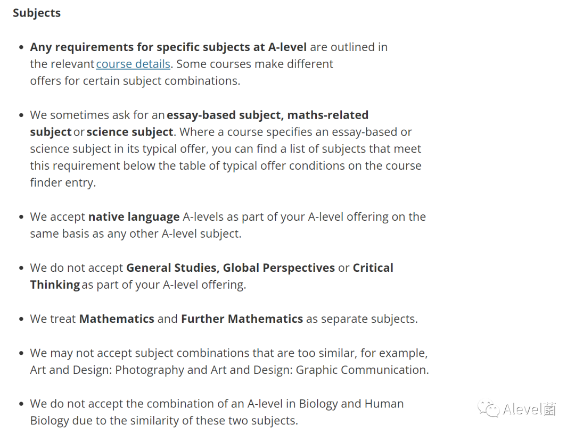Click the bold words science subject

coord(130,132)
